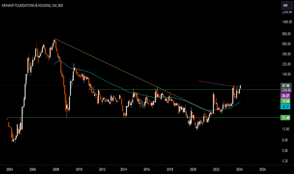Click the 21d 2h countdown label
Image resolution: width=294 pixels, height=174 pixels.
286,90
